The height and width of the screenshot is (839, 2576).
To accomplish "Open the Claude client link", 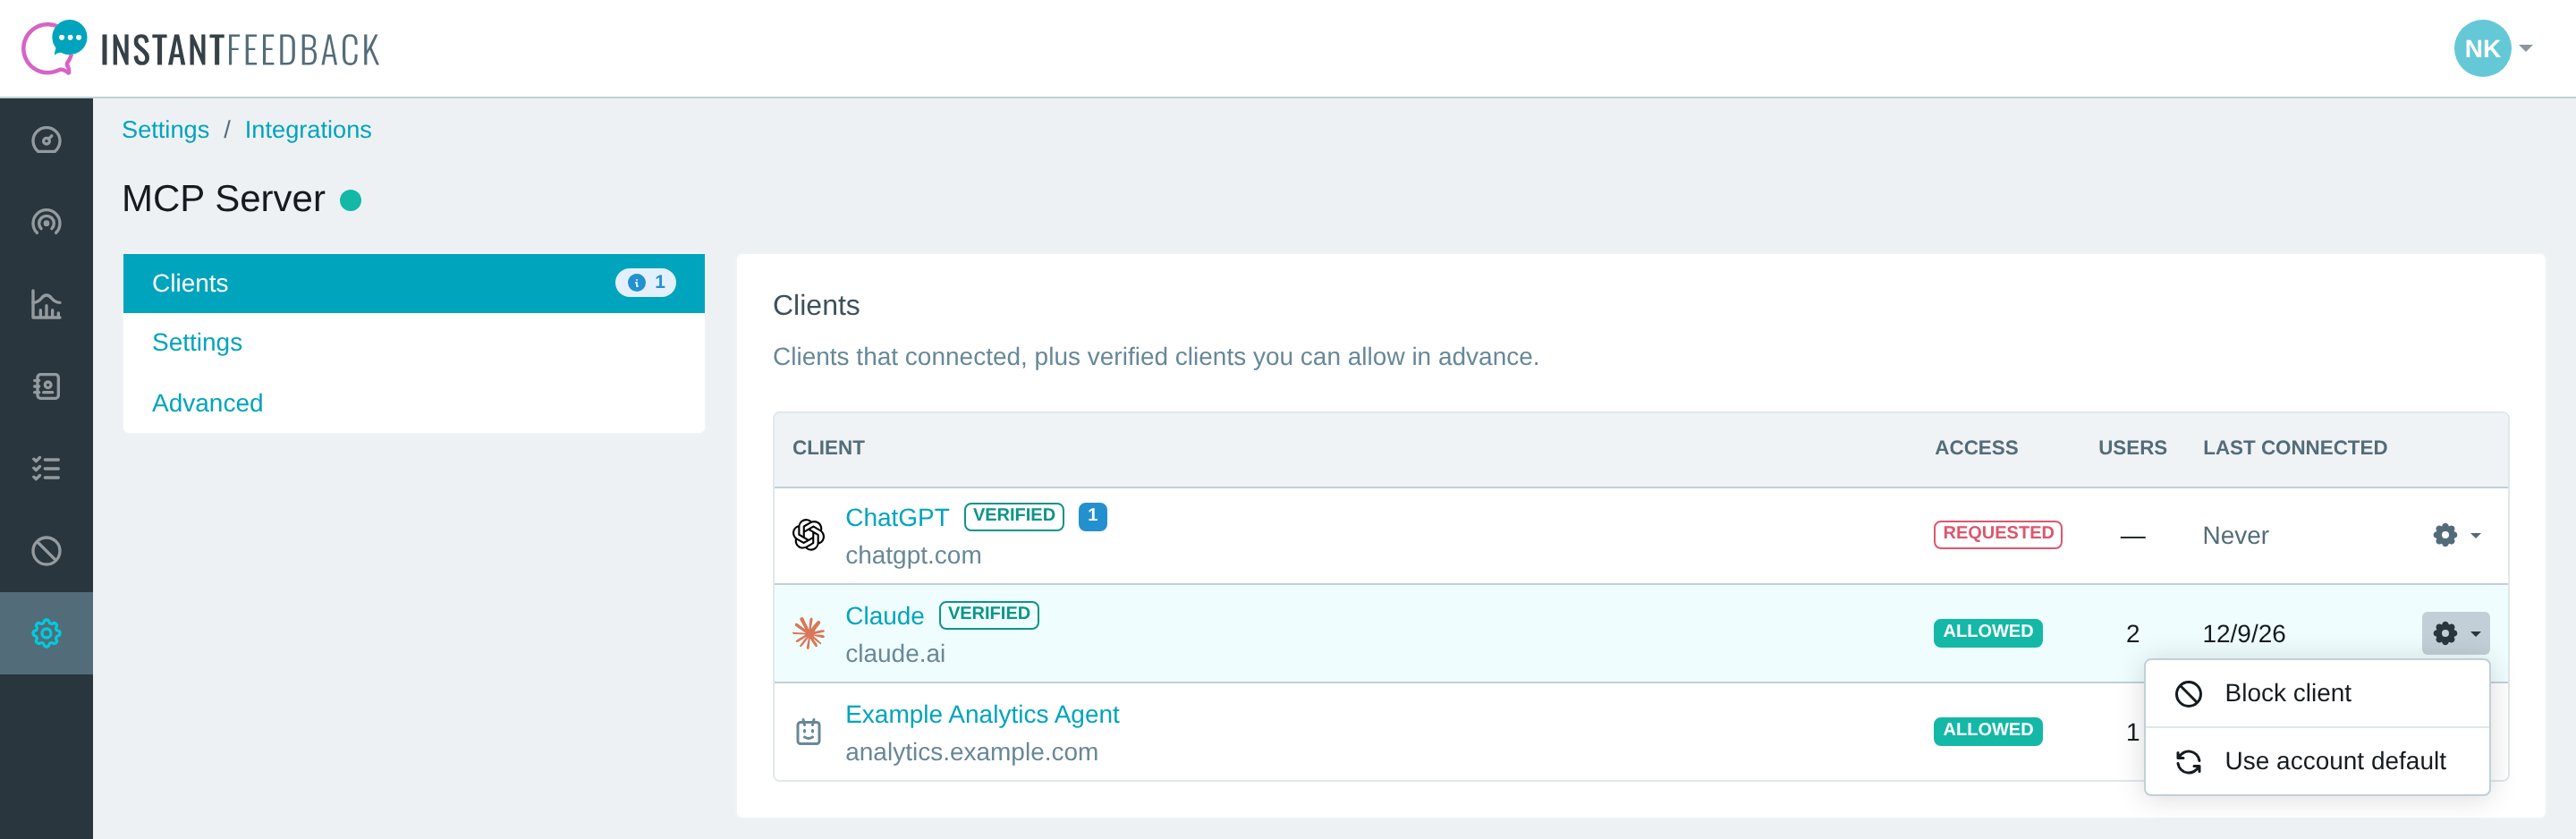I will (884, 616).
